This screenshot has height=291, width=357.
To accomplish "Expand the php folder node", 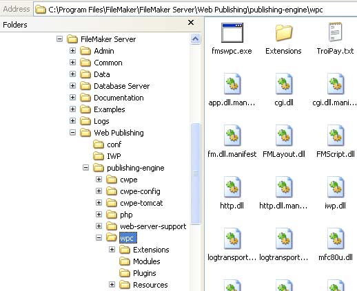I will (x=99, y=215).
